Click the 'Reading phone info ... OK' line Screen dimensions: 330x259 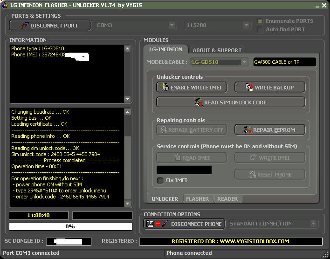point(41,136)
